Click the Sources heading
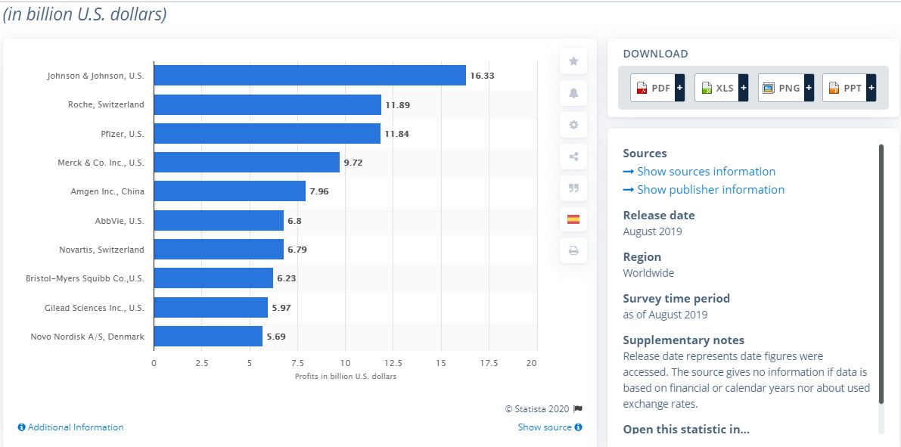The image size is (901, 447). pyautogui.click(x=645, y=154)
